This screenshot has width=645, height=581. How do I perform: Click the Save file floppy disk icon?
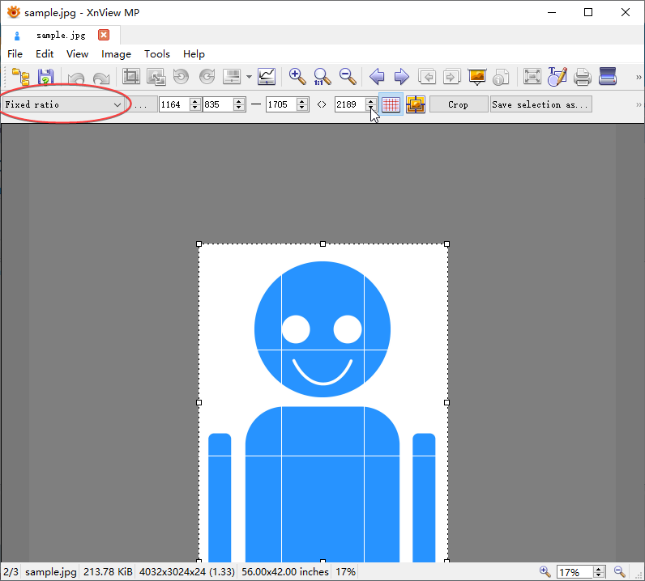tap(45, 77)
